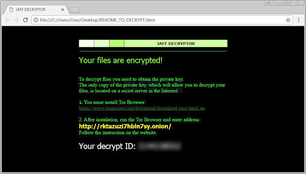This screenshot has height=174, width=306.
Task: Click the 'Your files are encrypted!' heading
Action: (x=120, y=61)
